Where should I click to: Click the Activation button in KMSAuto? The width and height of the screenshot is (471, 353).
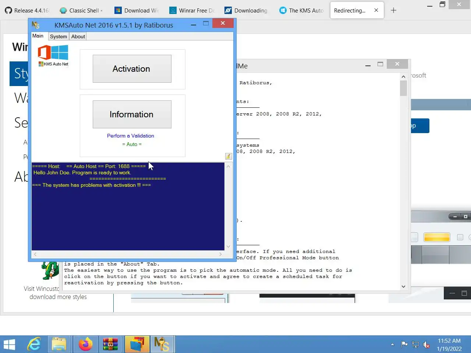pyautogui.click(x=132, y=69)
